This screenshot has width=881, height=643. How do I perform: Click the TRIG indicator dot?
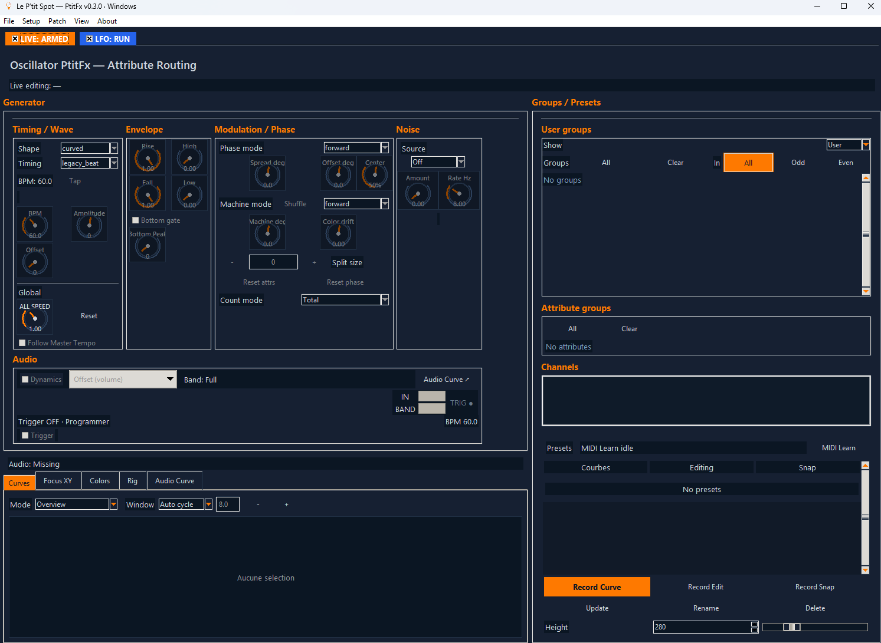point(471,404)
